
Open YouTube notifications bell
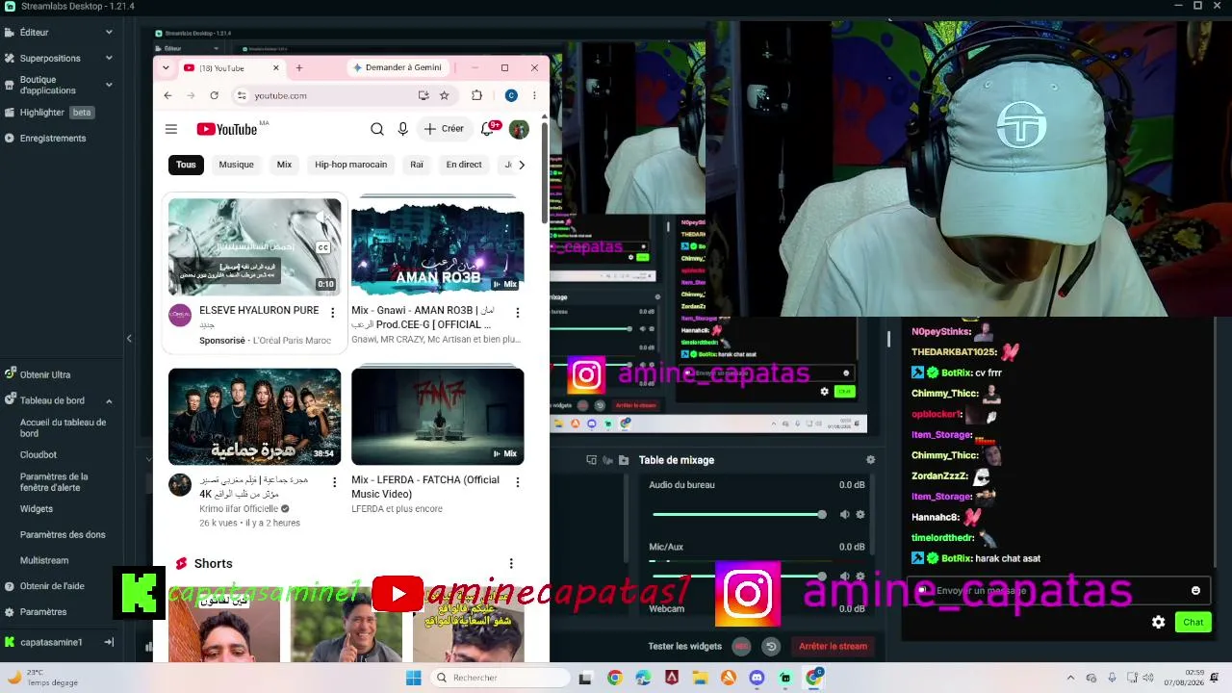[488, 129]
